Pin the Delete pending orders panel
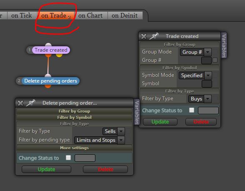 pos(31,103)
